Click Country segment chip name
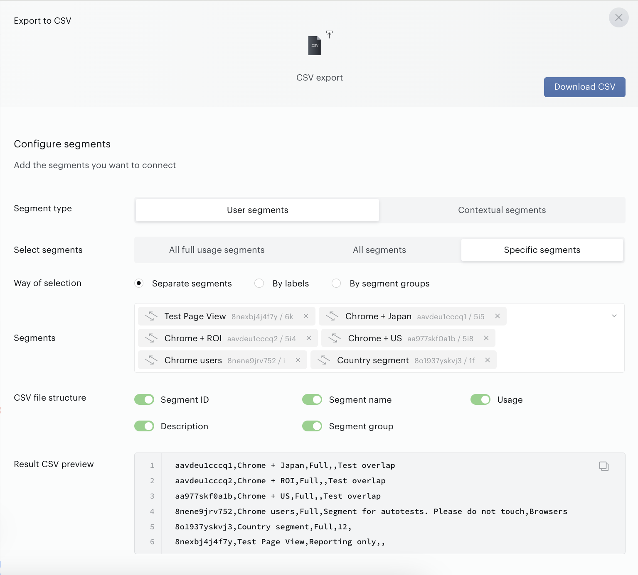 [373, 360]
